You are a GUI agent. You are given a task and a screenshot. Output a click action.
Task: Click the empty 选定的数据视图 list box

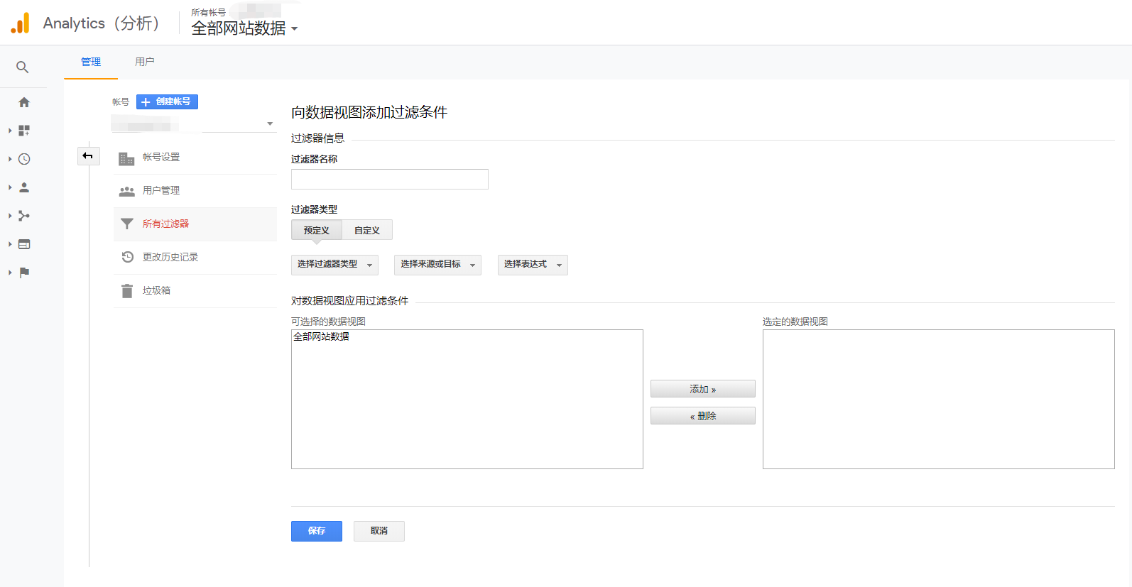[939, 399]
